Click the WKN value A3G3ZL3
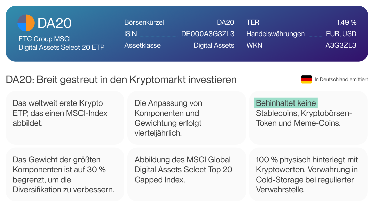 340,45
